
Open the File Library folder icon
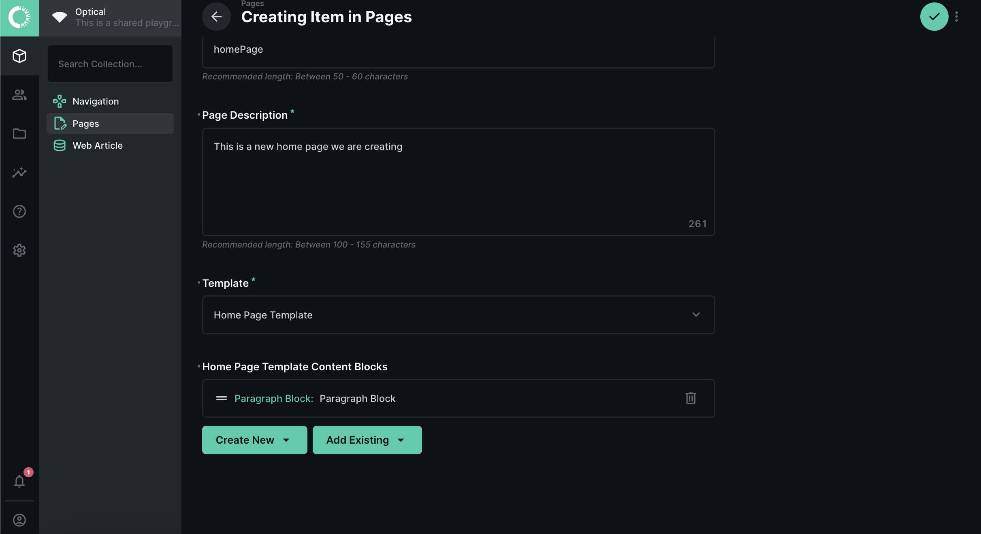tap(19, 134)
